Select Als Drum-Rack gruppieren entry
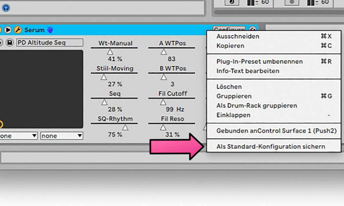 pyautogui.click(x=274, y=106)
